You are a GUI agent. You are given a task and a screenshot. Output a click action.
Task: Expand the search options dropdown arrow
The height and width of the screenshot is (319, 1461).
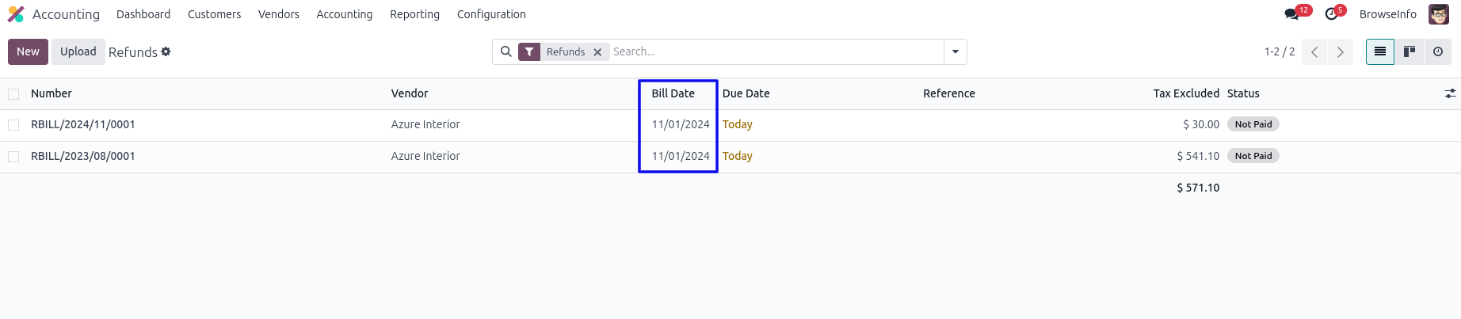pos(955,52)
